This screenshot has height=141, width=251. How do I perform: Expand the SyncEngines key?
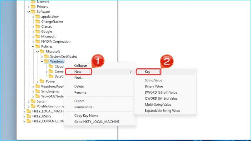pyautogui.click(x=33, y=92)
